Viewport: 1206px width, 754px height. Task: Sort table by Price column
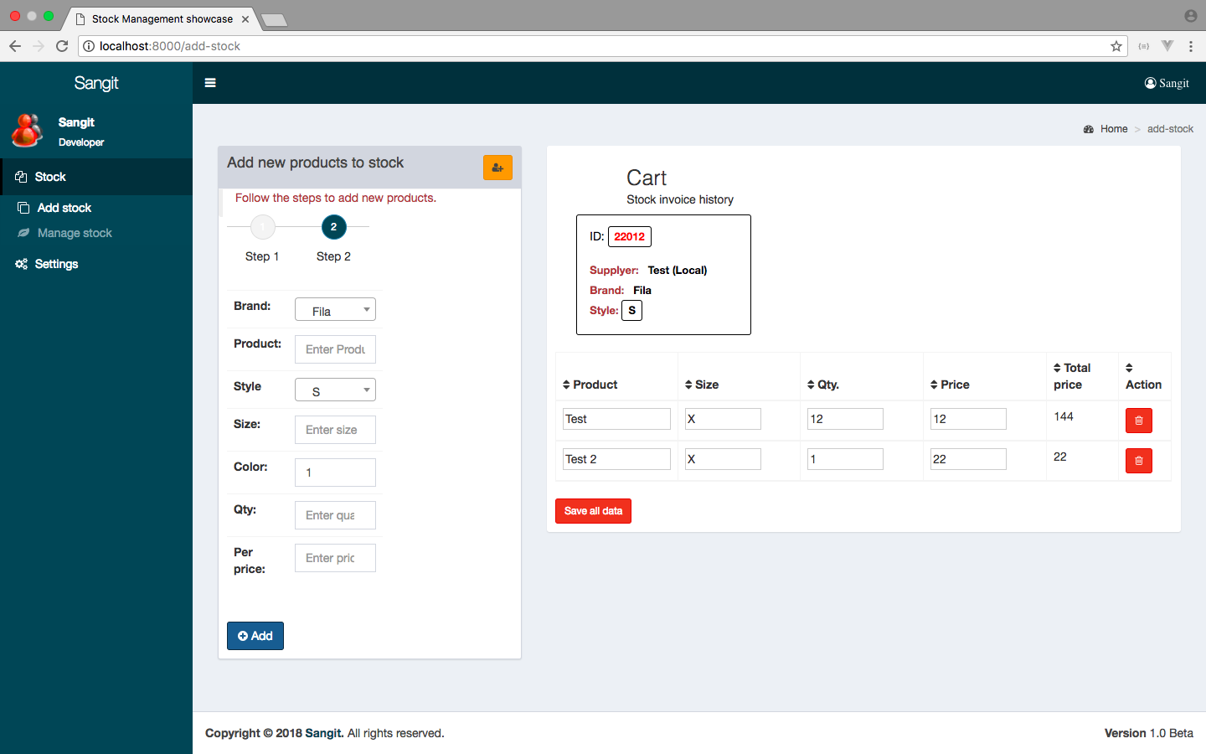point(950,385)
